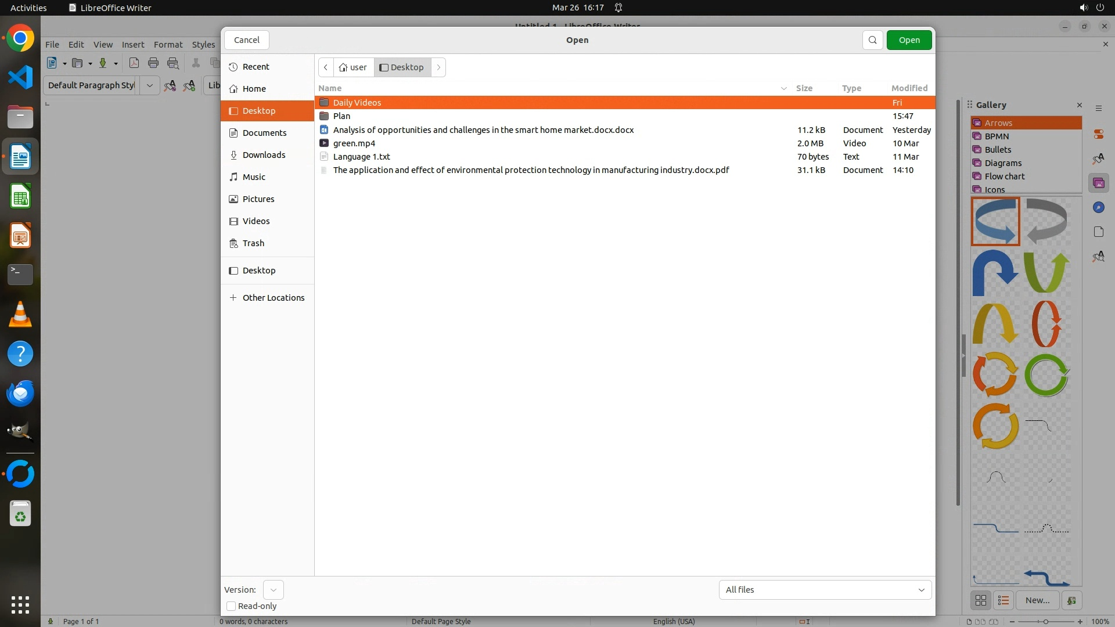
Task: Select Downloads in places sidebar
Action: 264,155
